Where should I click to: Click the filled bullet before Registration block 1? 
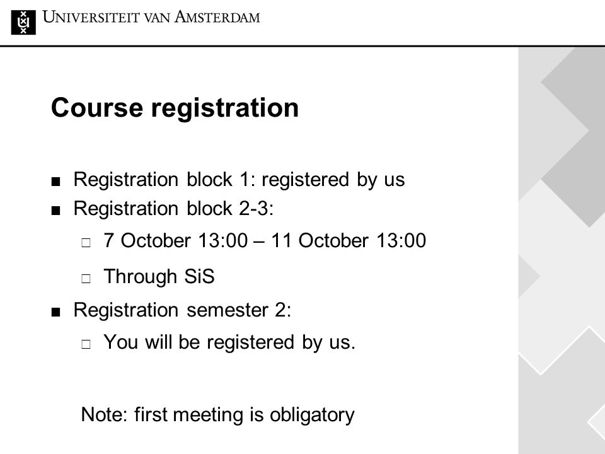pyautogui.click(x=55, y=182)
